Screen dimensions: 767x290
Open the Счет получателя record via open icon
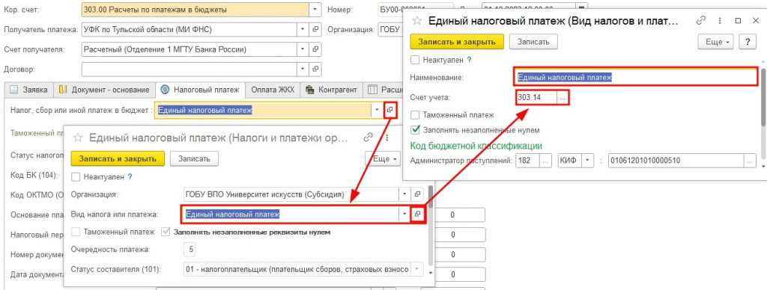pyautogui.click(x=315, y=49)
